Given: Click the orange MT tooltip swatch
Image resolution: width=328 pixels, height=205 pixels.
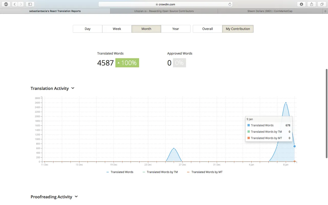Looking at the screenshot, I should pyautogui.click(x=249, y=138).
